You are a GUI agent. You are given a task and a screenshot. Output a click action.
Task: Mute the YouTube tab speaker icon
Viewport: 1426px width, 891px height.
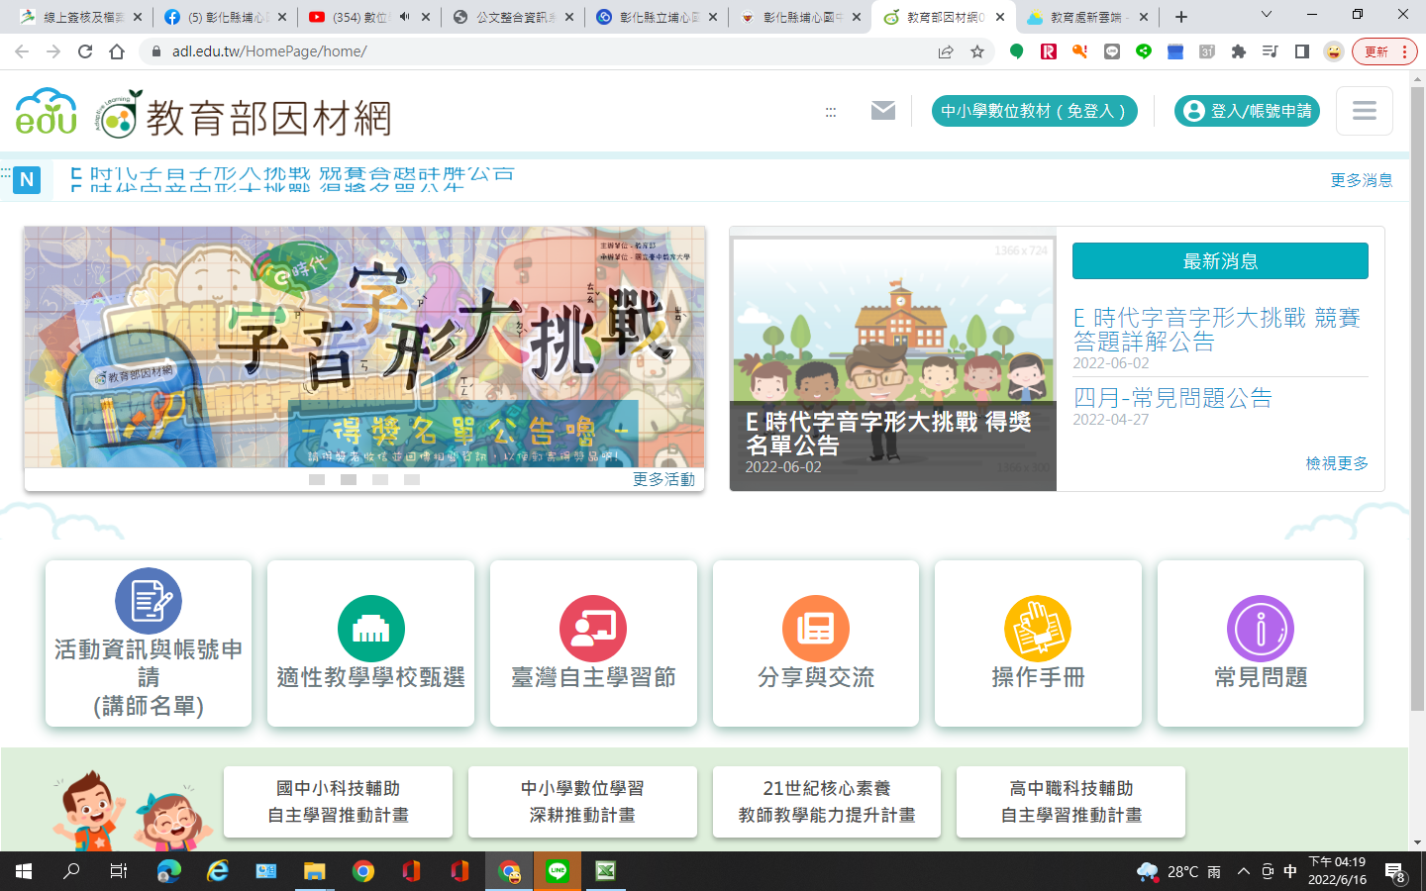[404, 17]
